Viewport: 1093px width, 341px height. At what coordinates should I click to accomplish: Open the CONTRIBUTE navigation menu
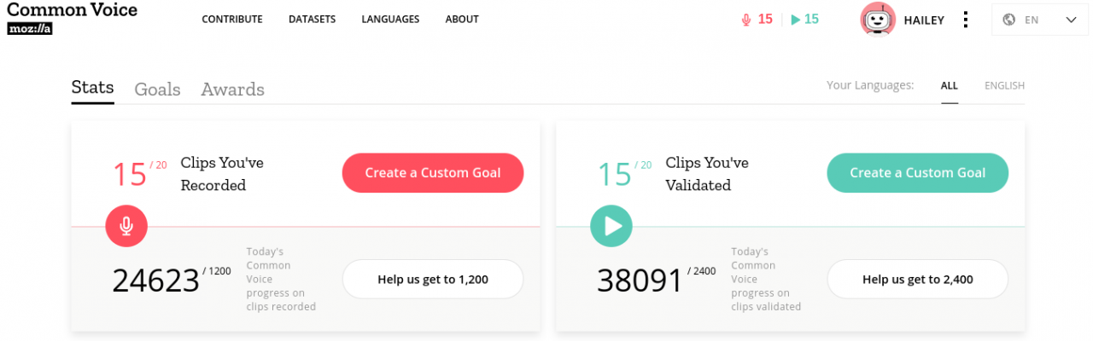232,20
